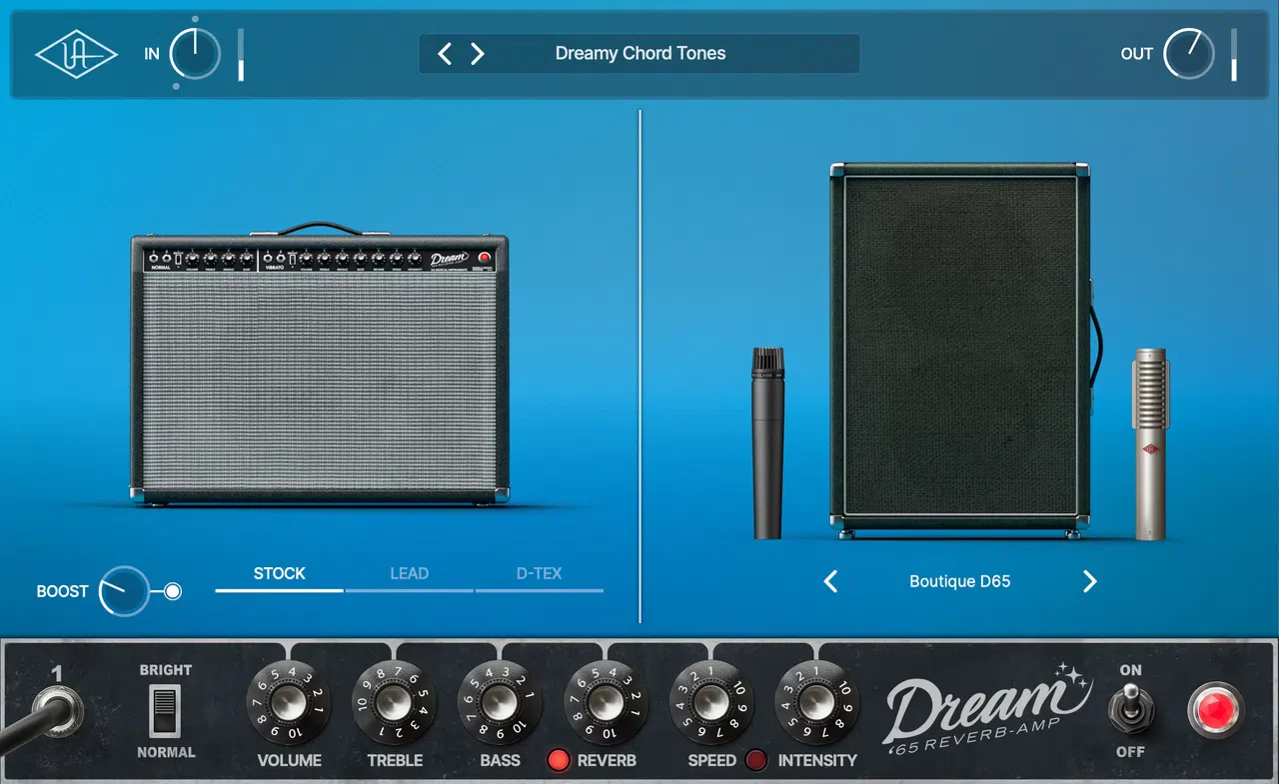This screenshot has width=1279, height=784.
Task: Go to the previous preset with the left chevron
Action: 444,54
